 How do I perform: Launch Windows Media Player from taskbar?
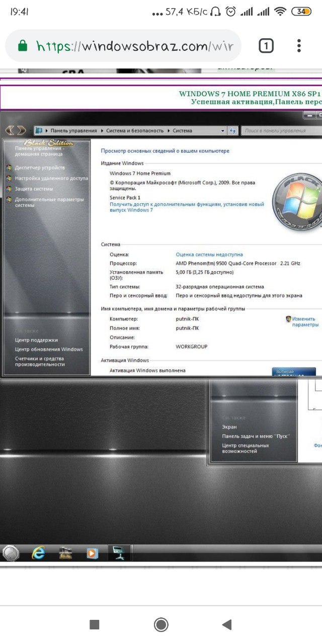tap(92, 553)
